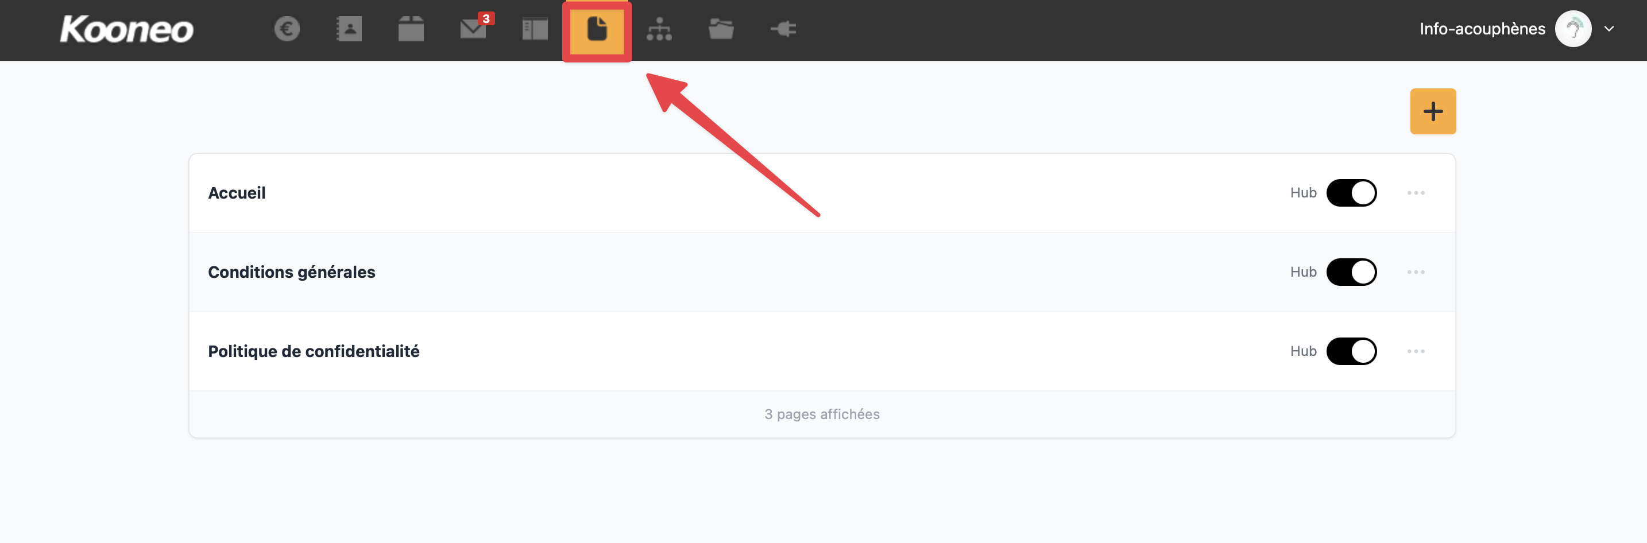The width and height of the screenshot is (1647, 543).
Task: Disable Hub for Politique de confidentialité
Action: (1352, 351)
